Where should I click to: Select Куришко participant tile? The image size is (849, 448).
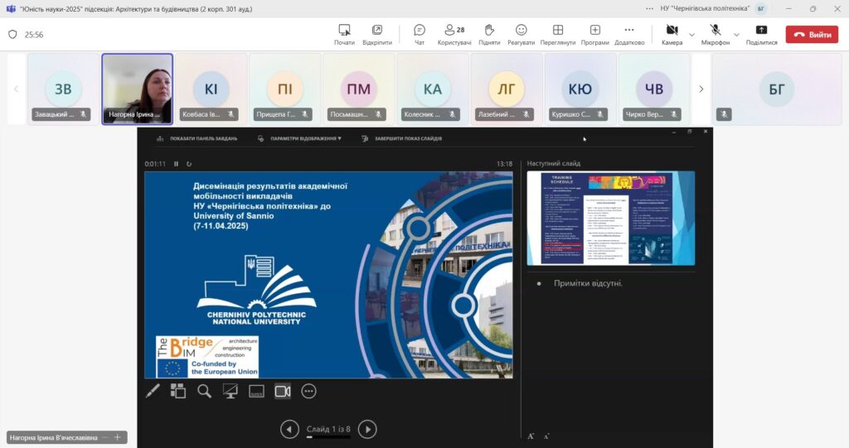point(580,89)
